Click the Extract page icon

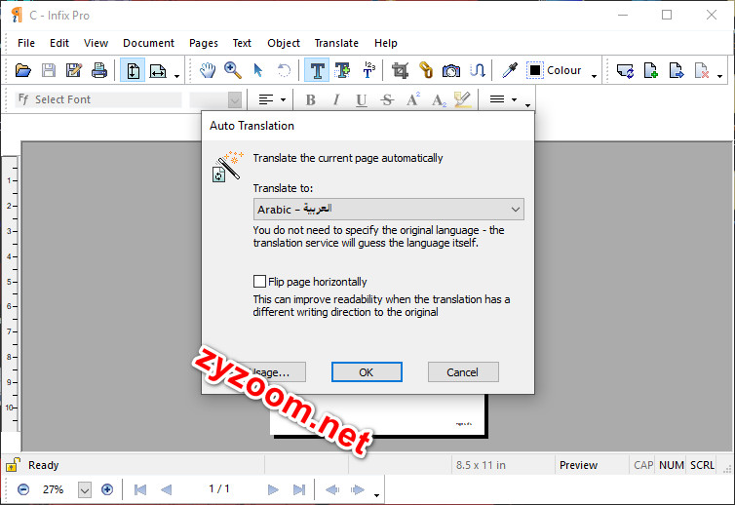[676, 71]
